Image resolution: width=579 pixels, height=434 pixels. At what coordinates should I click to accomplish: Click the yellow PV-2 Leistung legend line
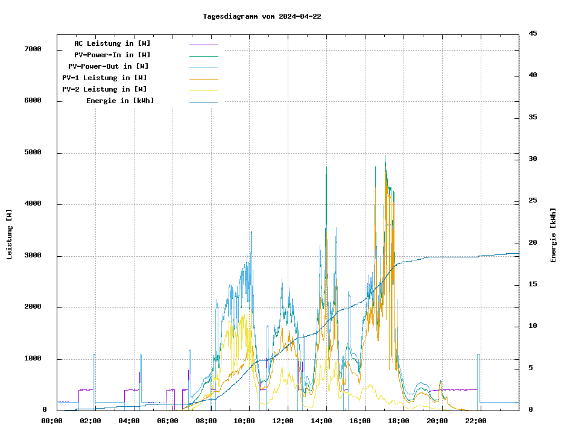[x=203, y=90]
